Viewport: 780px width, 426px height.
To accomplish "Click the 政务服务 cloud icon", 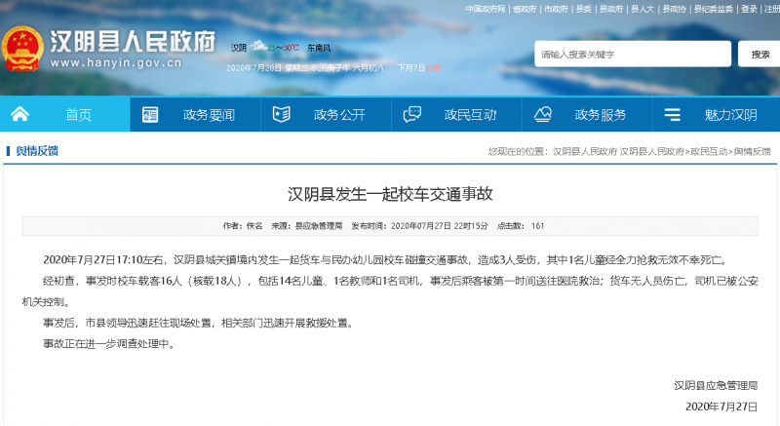I will (542, 114).
